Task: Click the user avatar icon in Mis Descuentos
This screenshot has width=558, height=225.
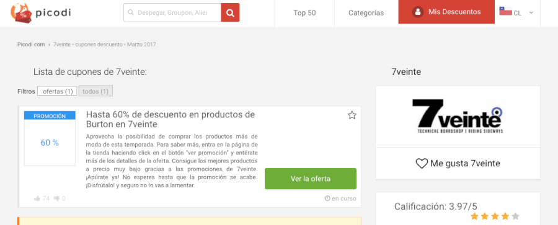Action: [418, 12]
